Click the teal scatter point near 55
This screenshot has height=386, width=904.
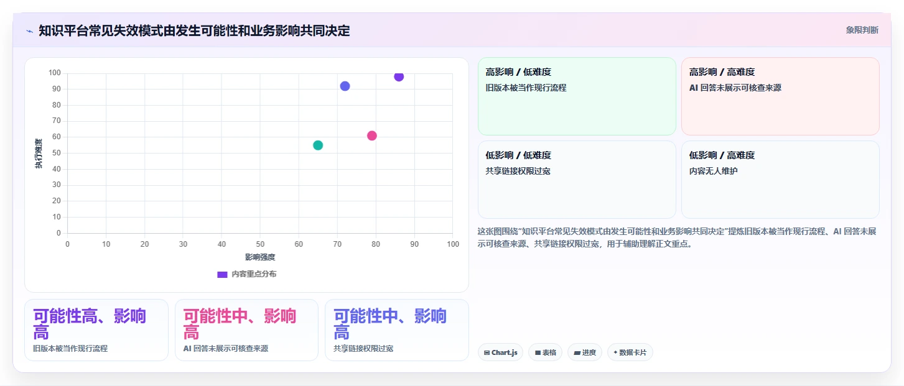(x=318, y=145)
